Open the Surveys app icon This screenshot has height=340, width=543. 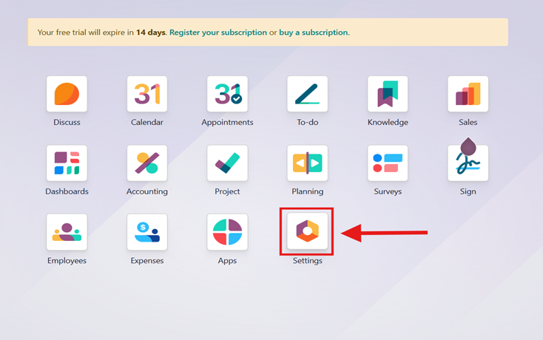pyautogui.click(x=388, y=163)
